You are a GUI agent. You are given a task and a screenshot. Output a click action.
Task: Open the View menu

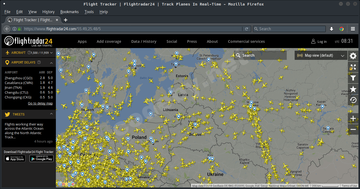(33, 12)
